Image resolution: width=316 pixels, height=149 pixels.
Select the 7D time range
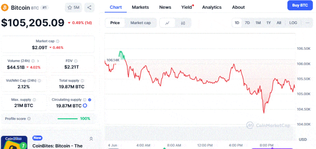247,23
